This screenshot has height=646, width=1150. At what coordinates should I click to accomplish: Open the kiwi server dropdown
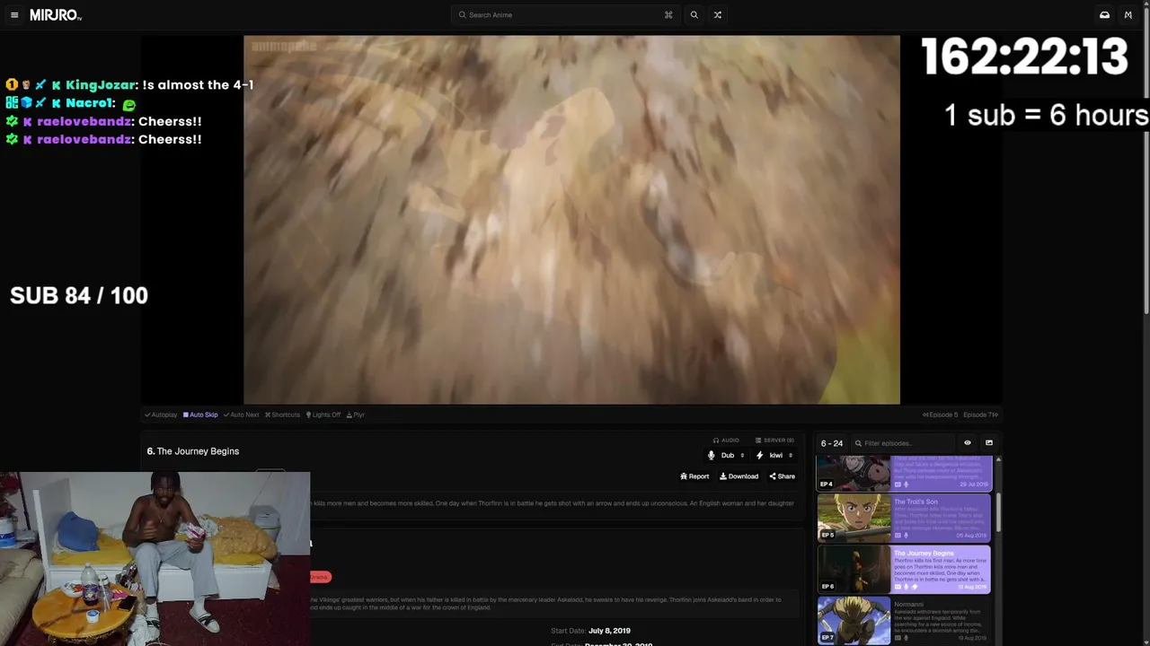coord(774,456)
